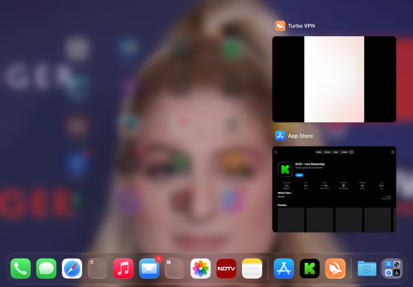This screenshot has width=413, height=287.
Task: Click the KICK - Live Streaming title
Action: point(310,164)
